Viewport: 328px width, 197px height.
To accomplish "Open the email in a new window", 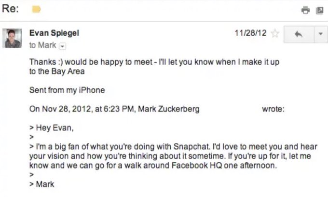I will tap(319, 10).
